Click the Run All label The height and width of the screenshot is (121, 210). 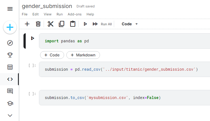coord(106,24)
